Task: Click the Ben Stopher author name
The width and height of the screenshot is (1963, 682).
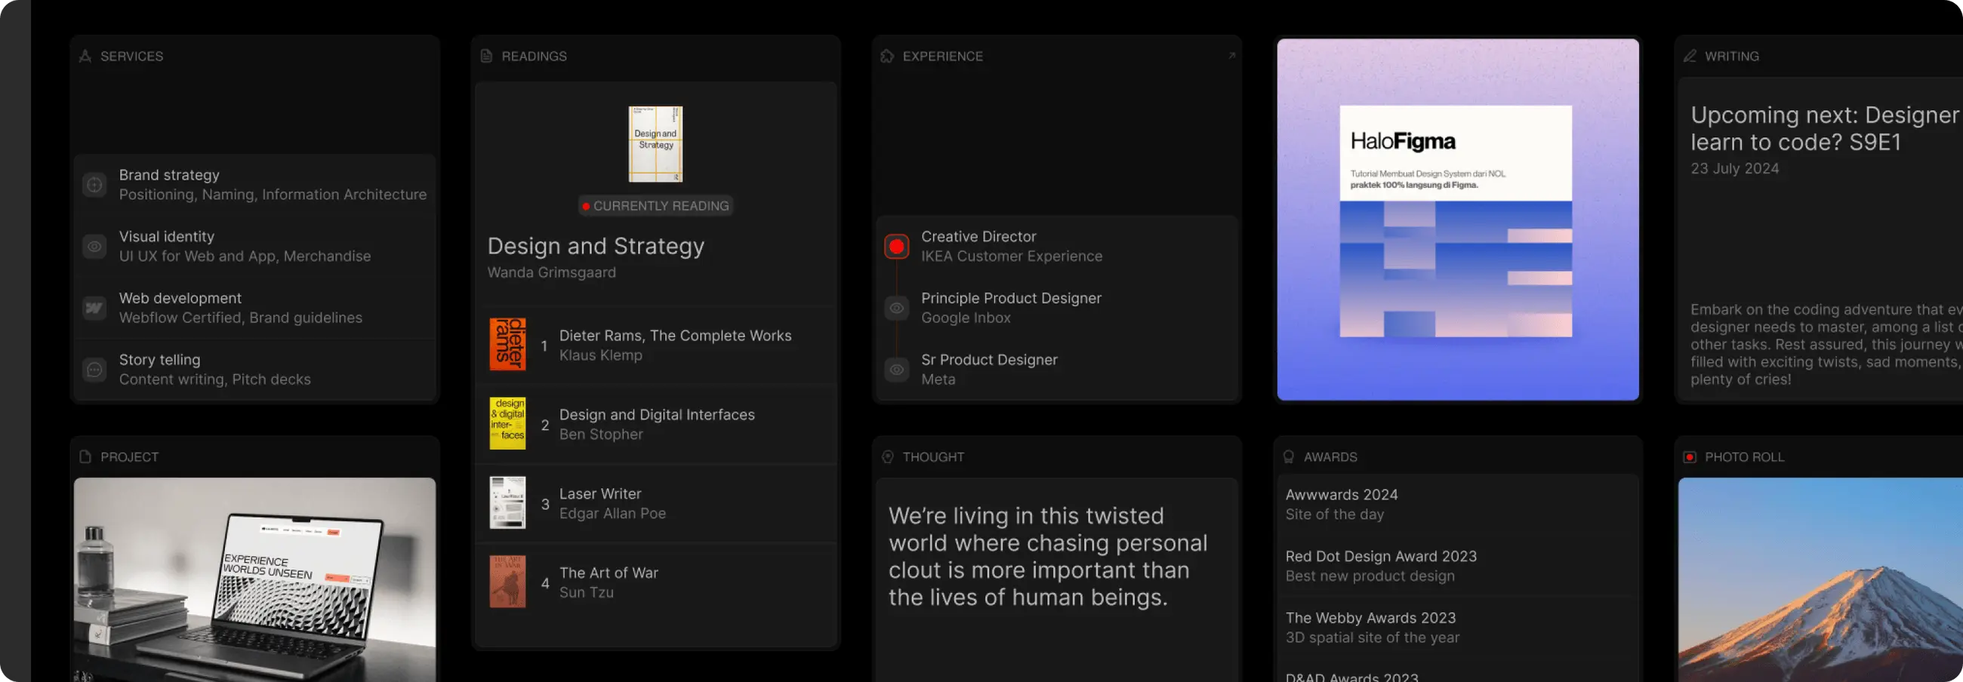Action: tap(601, 435)
